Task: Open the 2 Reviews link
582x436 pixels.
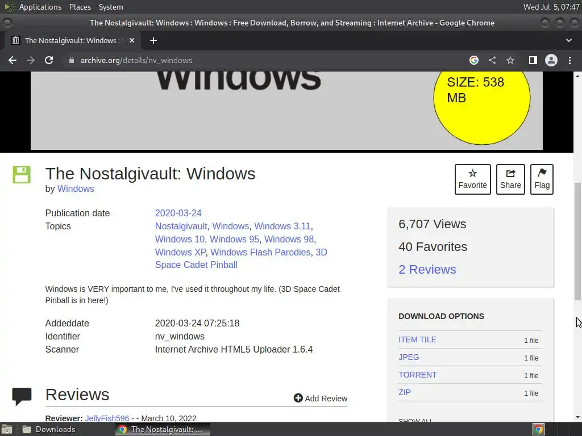Action: coord(427,269)
